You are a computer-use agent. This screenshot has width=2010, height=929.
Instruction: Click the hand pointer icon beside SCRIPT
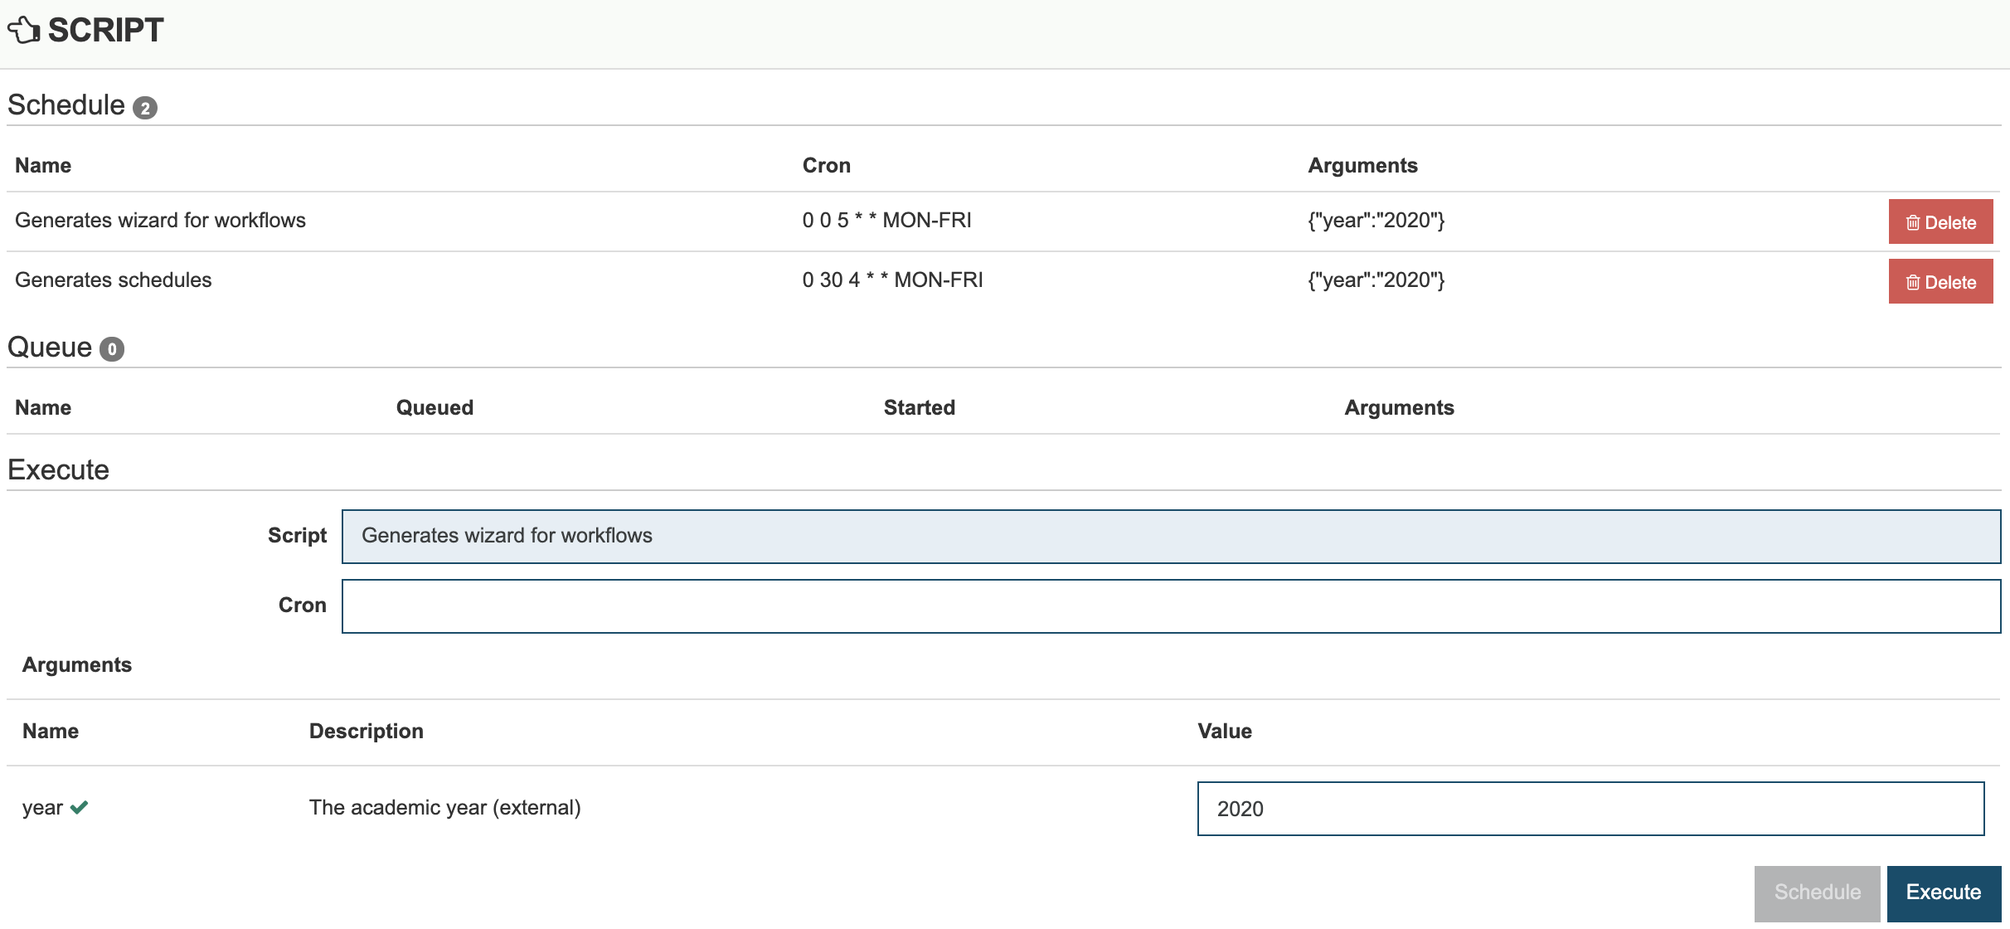click(x=24, y=30)
